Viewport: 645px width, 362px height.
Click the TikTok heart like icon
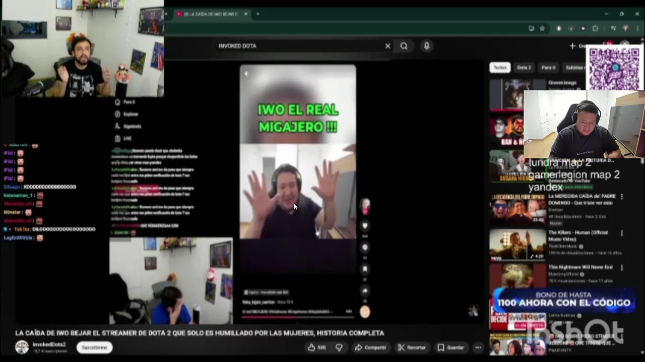pyautogui.click(x=365, y=226)
